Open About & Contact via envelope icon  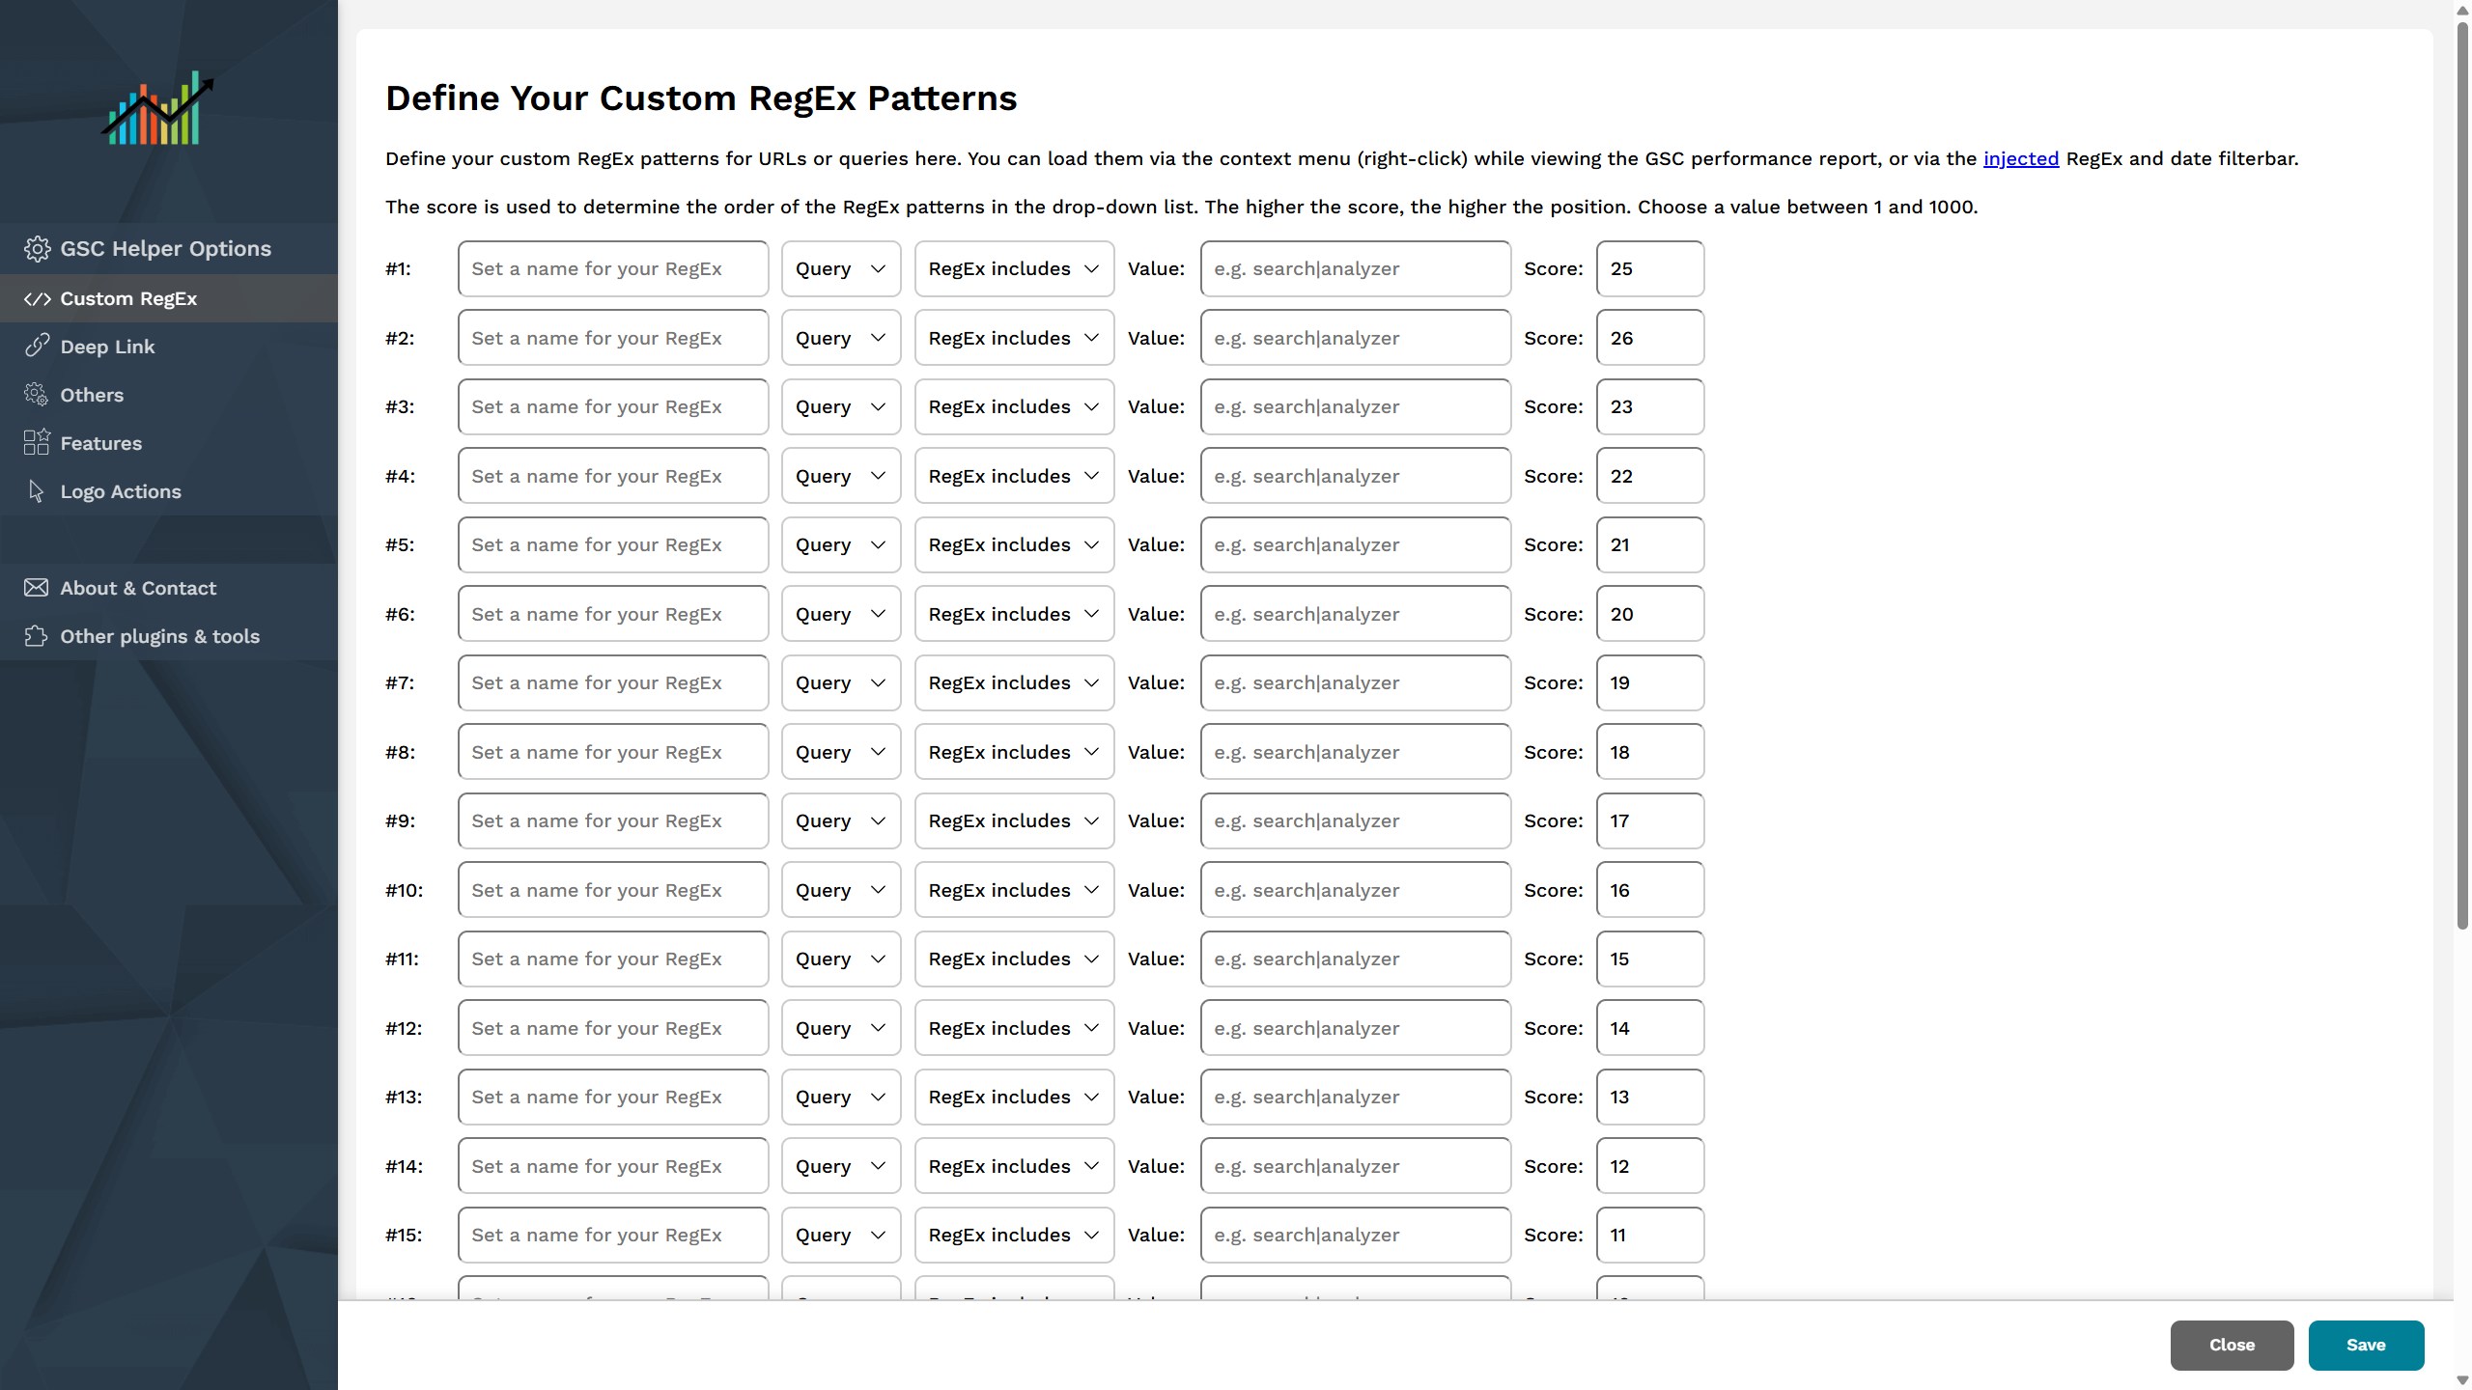click(x=36, y=587)
